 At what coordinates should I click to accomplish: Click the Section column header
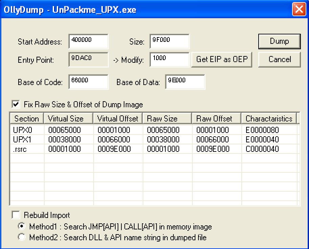[27, 119]
